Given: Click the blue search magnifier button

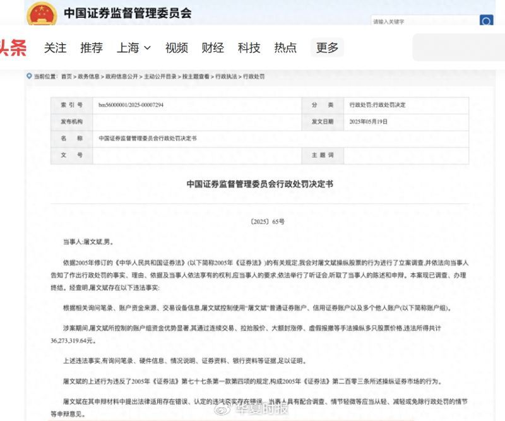Looking at the screenshot, I should click(486, 20).
